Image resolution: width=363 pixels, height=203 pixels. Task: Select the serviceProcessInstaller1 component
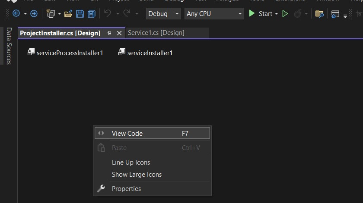66,53
